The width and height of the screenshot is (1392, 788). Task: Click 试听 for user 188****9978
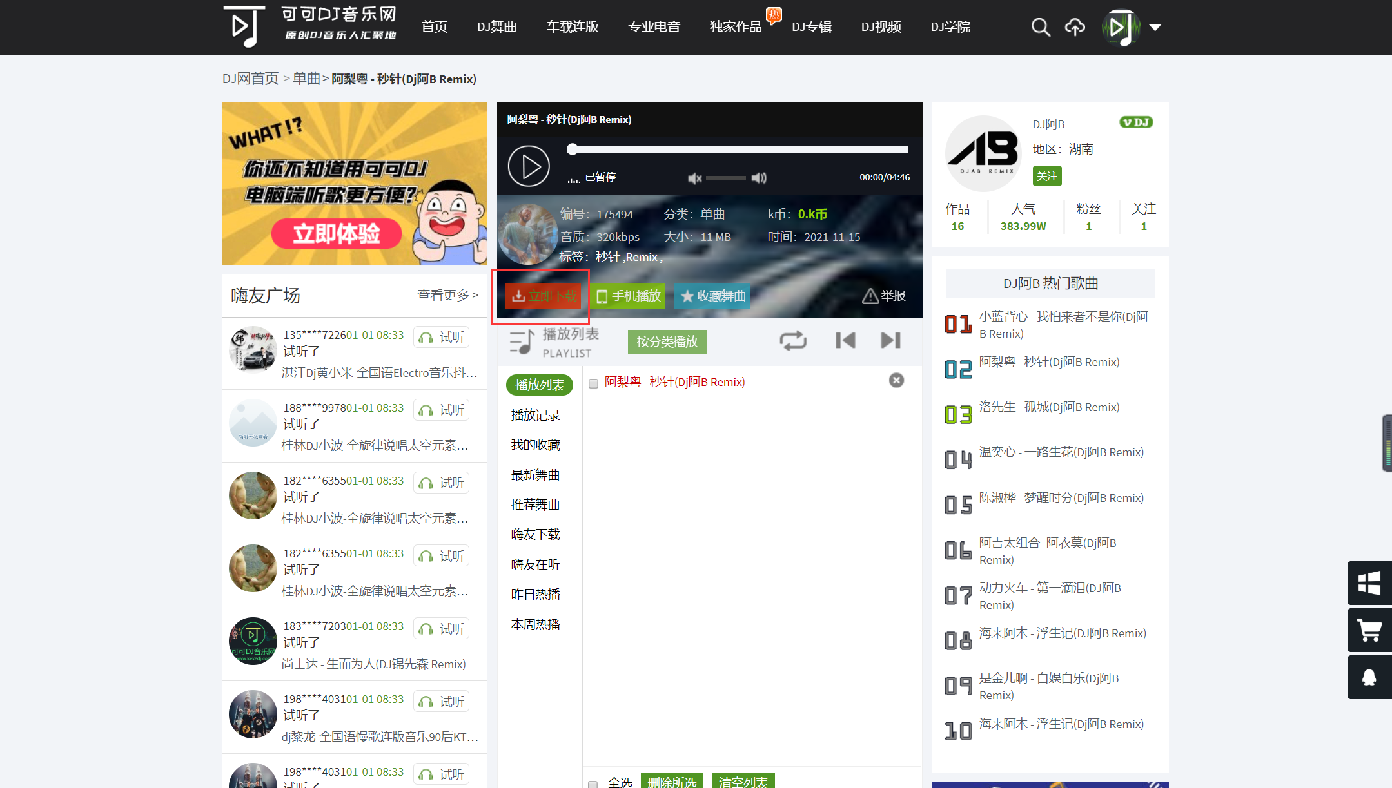441,410
